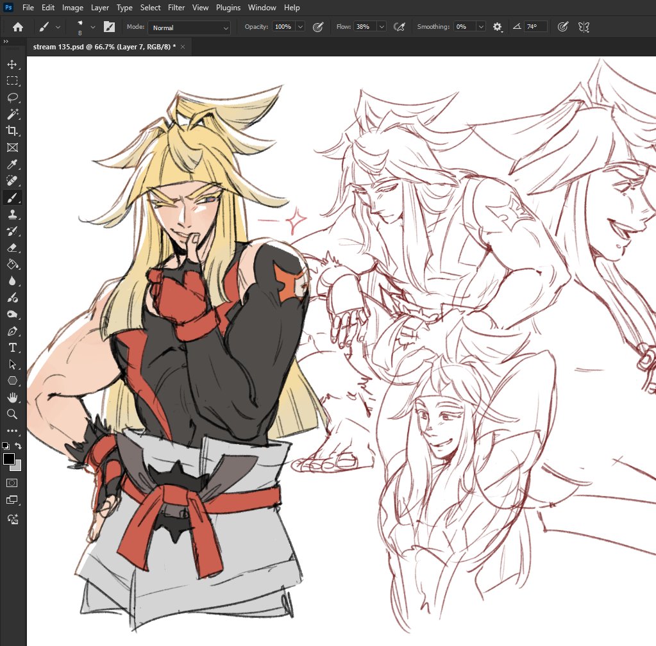
Task: Reset default foreground and background colors
Action: click(x=5, y=445)
